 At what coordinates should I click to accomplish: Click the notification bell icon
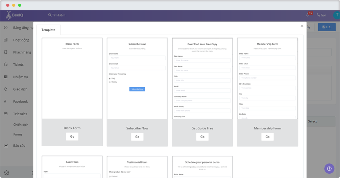(308, 15)
